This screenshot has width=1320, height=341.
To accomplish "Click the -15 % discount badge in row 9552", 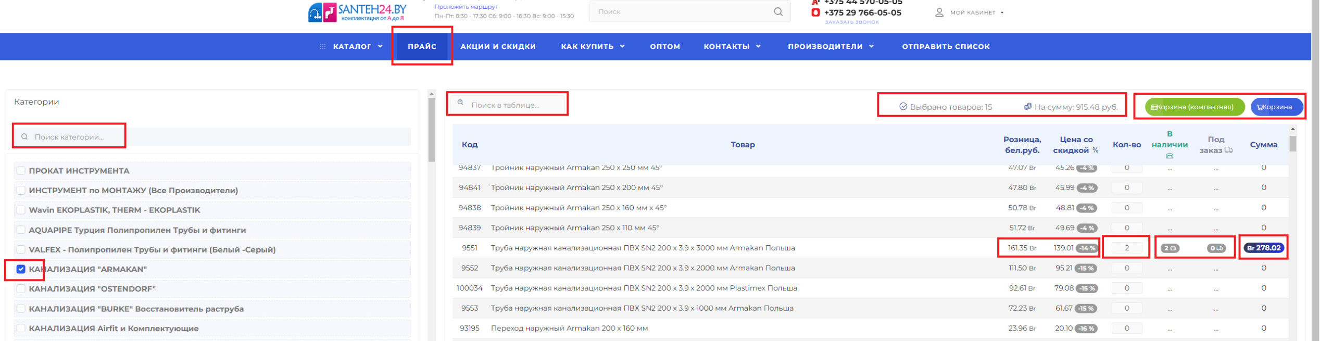I will (x=1086, y=269).
